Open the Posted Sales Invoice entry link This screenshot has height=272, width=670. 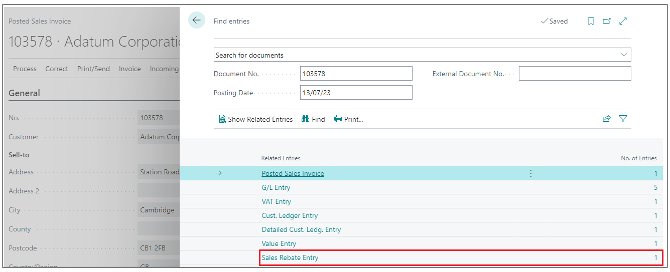[293, 173]
